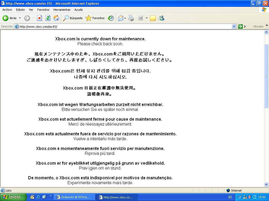Image resolution: width=269 pixels, height=201 pixels.
Task: Click 'Riprova più tardi.' text
Action: (100, 153)
